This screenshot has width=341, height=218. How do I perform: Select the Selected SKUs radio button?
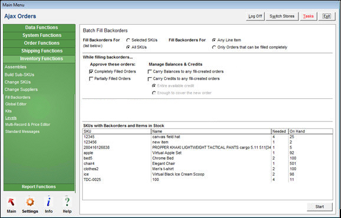click(128, 40)
